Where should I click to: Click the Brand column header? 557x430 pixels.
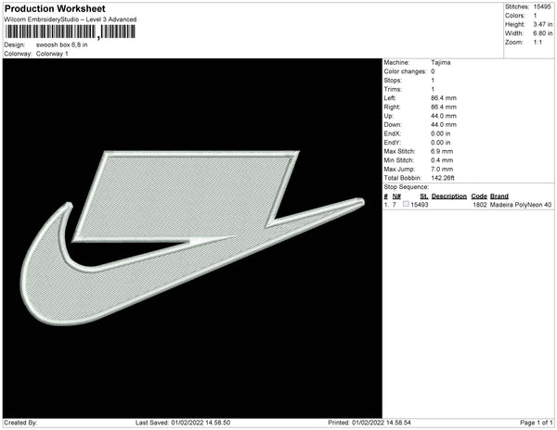click(499, 196)
